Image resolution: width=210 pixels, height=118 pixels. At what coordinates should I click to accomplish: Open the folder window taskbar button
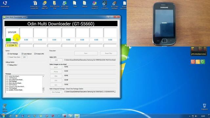pyautogui.click(x=71, y=116)
